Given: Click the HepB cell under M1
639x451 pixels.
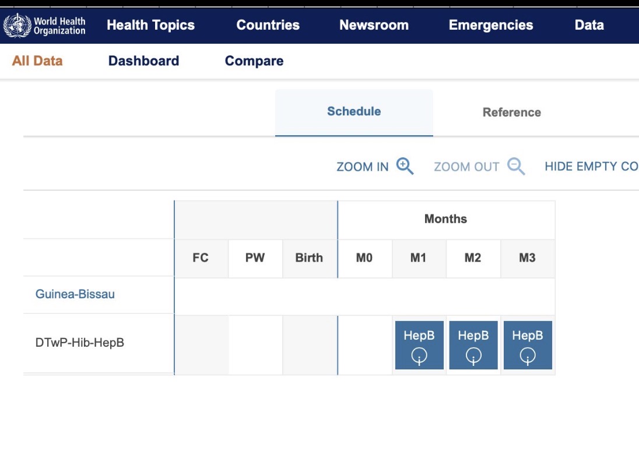Looking at the screenshot, I should pos(419,345).
